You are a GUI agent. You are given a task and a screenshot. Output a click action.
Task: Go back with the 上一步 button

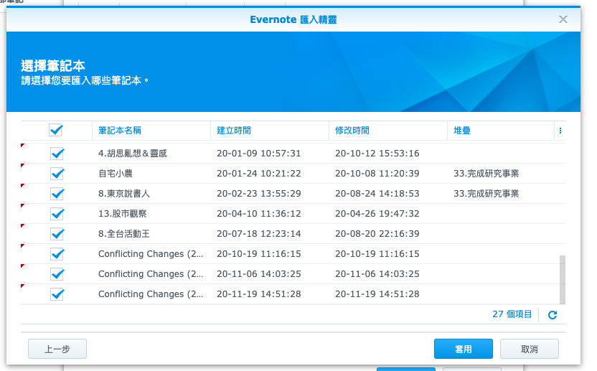[57, 349]
